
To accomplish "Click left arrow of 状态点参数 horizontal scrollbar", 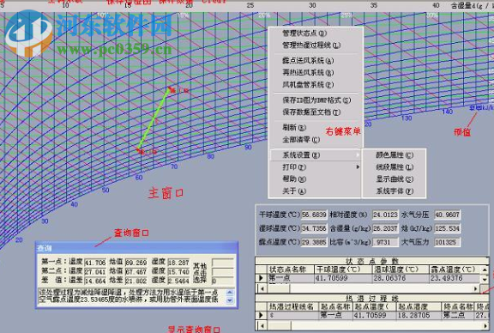I will coord(262,288).
